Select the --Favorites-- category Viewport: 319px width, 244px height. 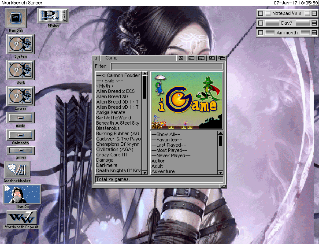tap(184, 140)
